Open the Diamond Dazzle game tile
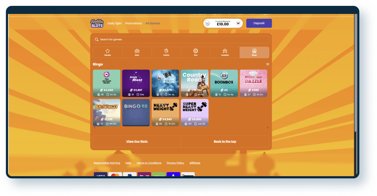This screenshot has width=377, height=196. pos(253,83)
